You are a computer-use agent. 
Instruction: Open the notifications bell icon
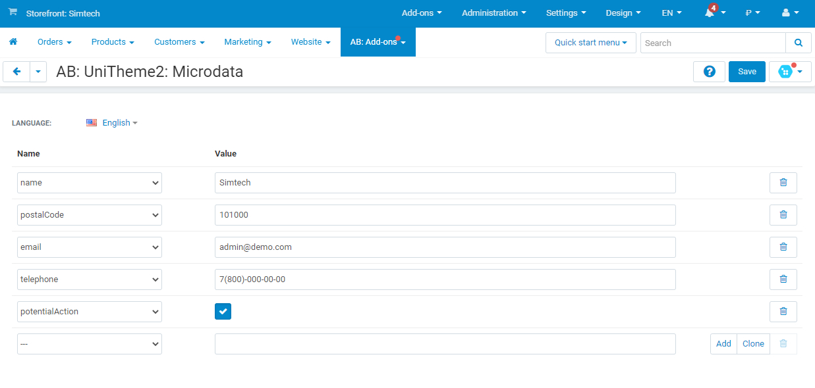(710, 13)
